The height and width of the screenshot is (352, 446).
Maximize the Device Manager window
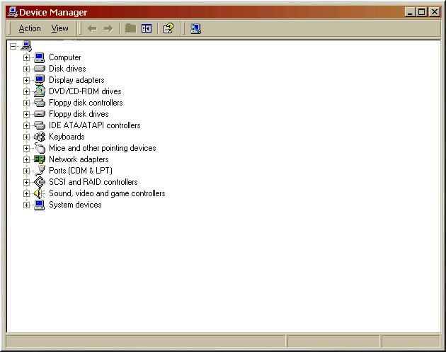(423, 12)
